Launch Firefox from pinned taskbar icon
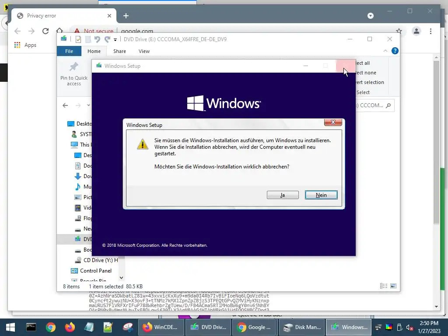 point(70,327)
